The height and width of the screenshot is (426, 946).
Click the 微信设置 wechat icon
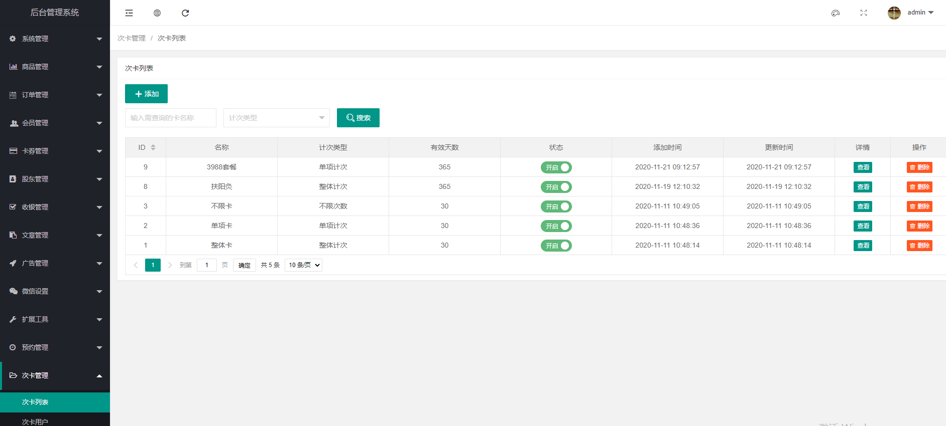(x=14, y=291)
